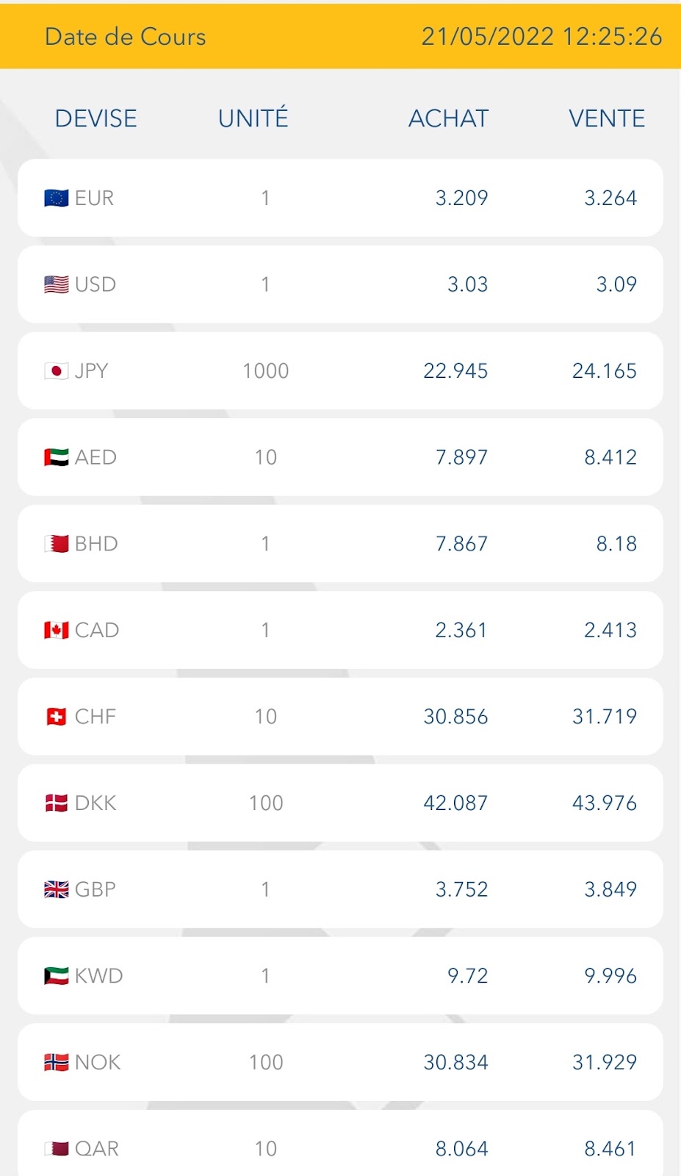Select the ACHAT column header
Viewport: 681px width, 1176px height.
point(448,118)
